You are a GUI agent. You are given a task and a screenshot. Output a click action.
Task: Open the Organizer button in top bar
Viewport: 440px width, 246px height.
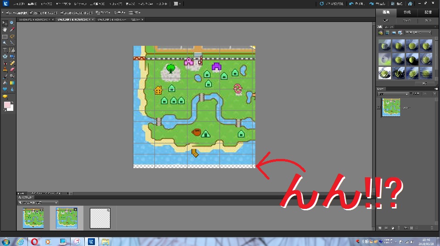[397, 4]
